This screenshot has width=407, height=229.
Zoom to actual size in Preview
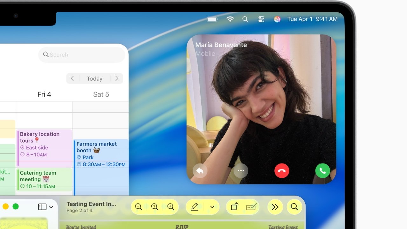click(155, 207)
